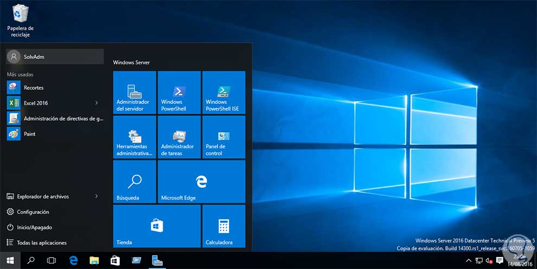Open the Búsqueda tile
The image size is (537, 269).
[x=135, y=181]
